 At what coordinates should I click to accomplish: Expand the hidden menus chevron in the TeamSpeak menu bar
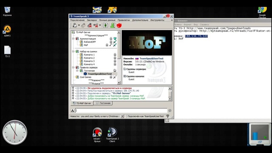pos(172,20)
